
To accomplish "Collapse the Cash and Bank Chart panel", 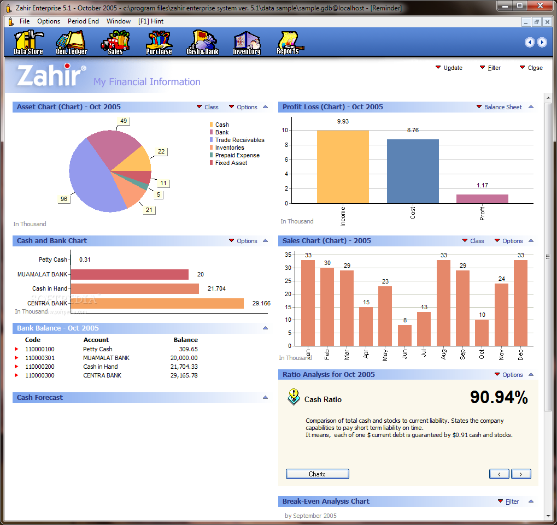I will pos(265,241).
